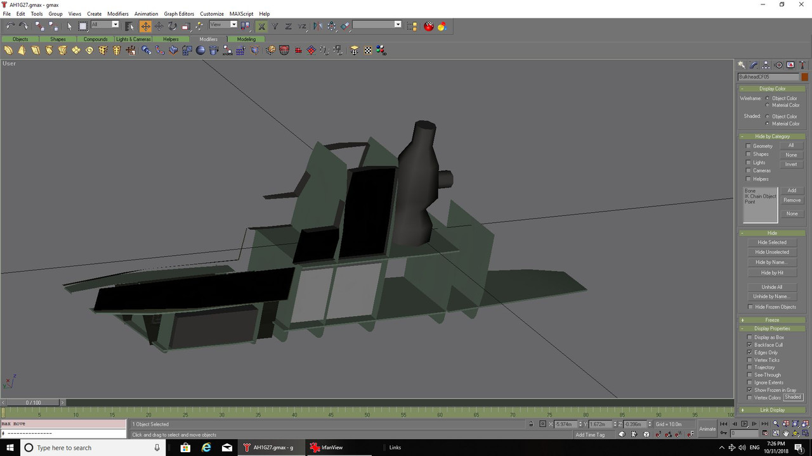
Task: Click the Unhide All button
Action: pos(772,287)
